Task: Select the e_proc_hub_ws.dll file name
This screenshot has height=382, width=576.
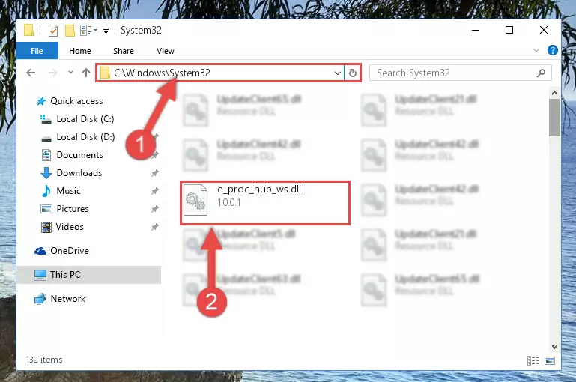Action: coord(259,190)
